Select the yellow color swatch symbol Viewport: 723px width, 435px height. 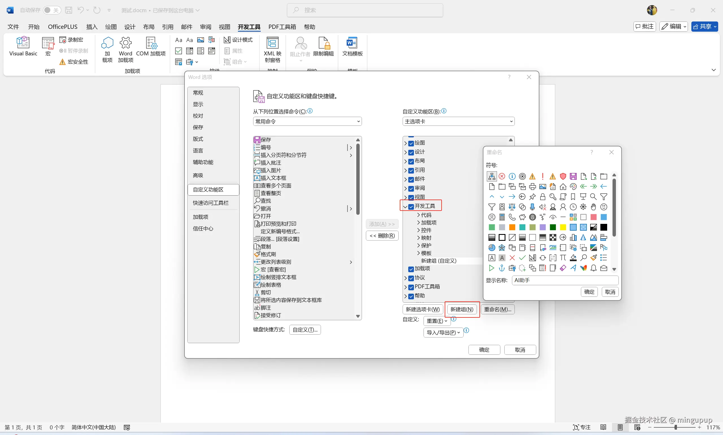(563, 227)
